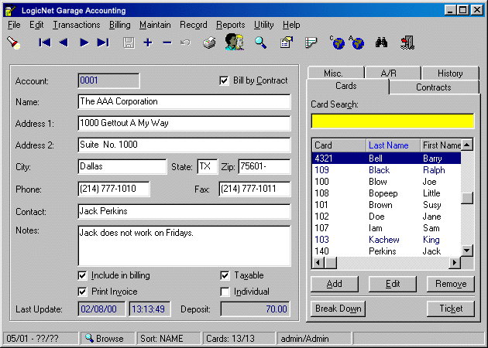Click the binoculars find icon

381,43
